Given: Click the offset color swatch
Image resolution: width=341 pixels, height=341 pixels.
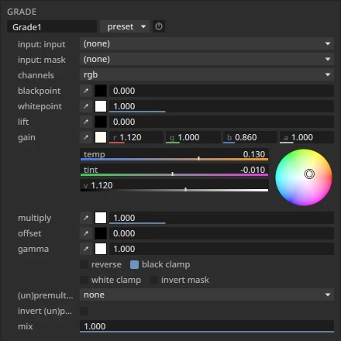Looking at the screenshot, I should (101, 233).
